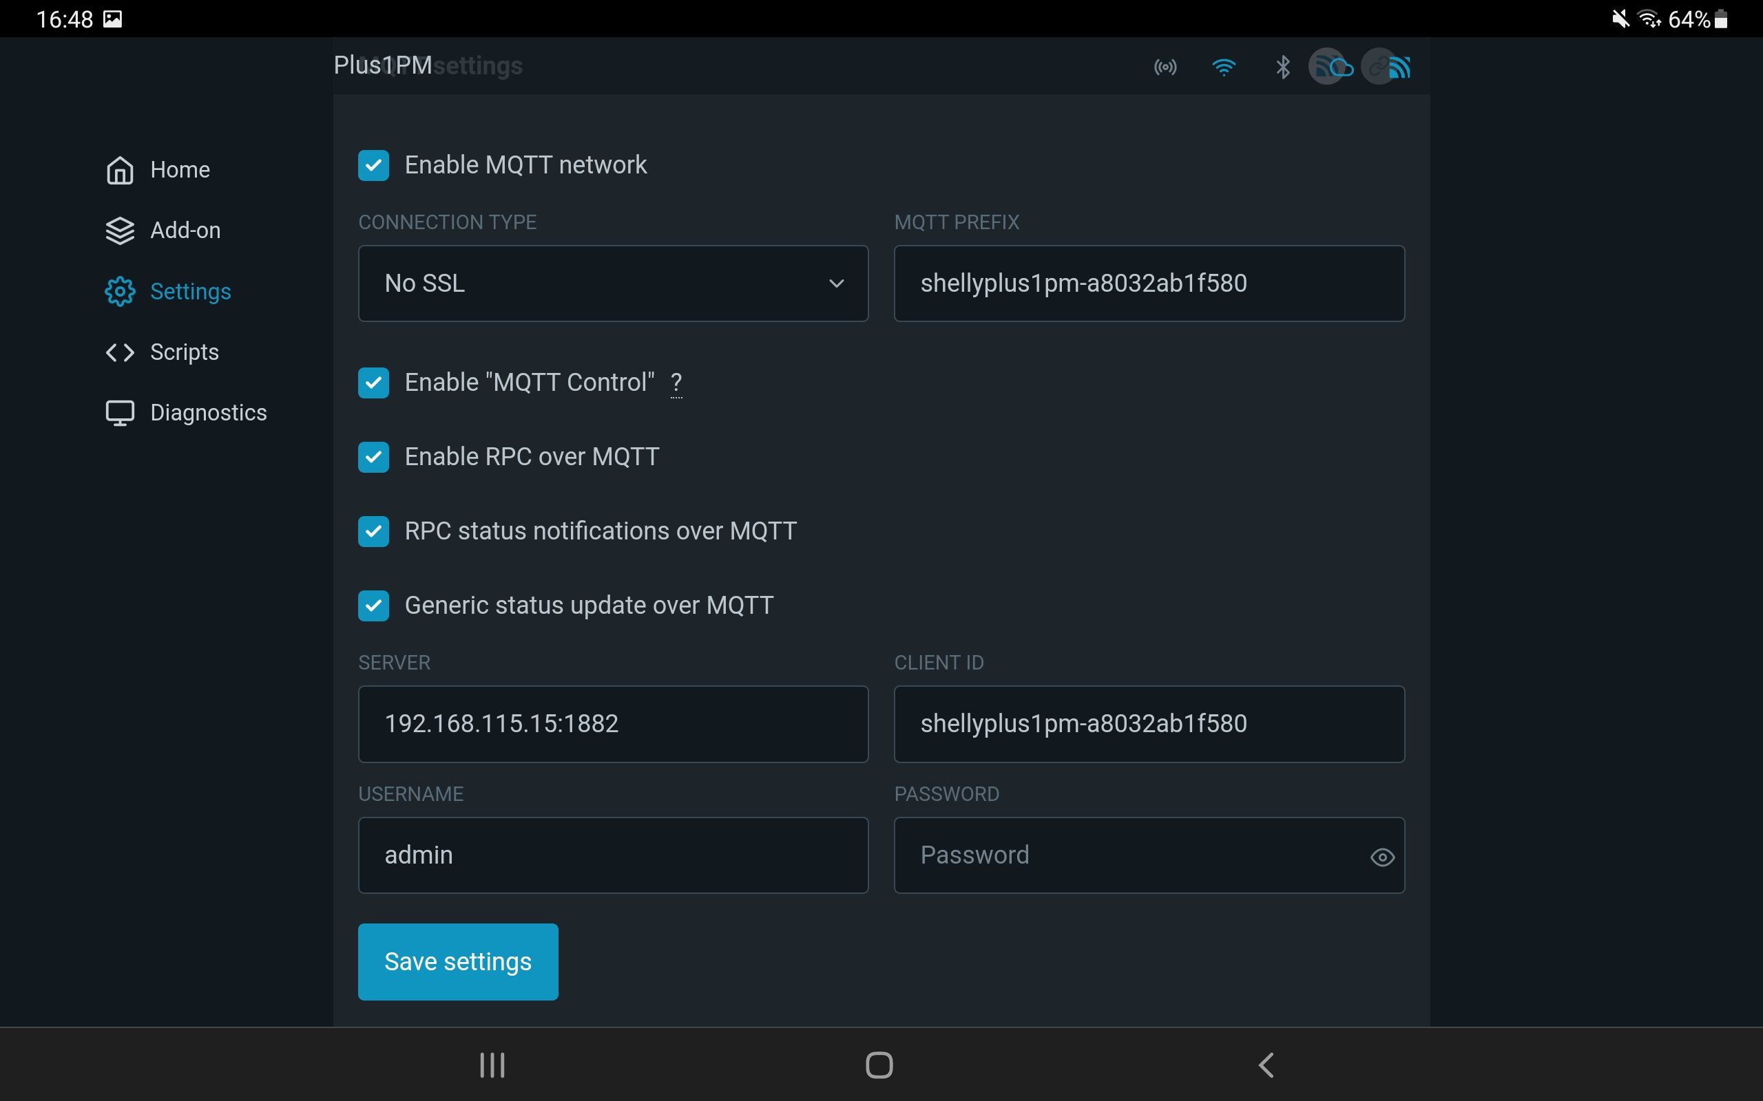This screenshot has width=1763, height=1101.
Task: Click the Server address input field
Action: click(x=613, y=724)
